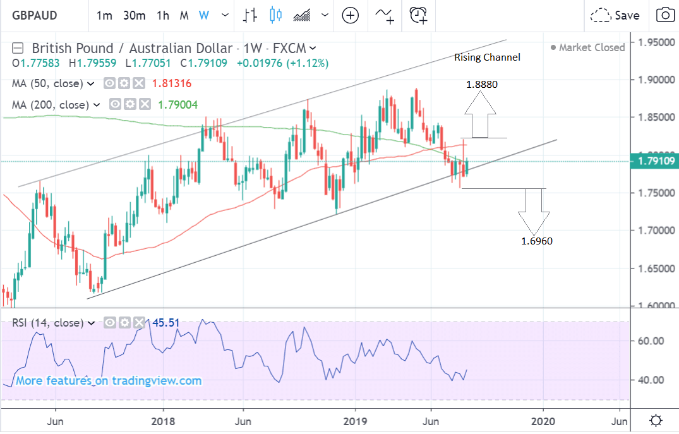
Task: Remove the RSI indicator
Action: tap(140, 323)
